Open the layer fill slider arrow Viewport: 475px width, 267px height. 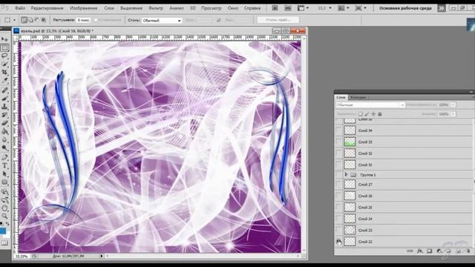(x=453, y=114)
